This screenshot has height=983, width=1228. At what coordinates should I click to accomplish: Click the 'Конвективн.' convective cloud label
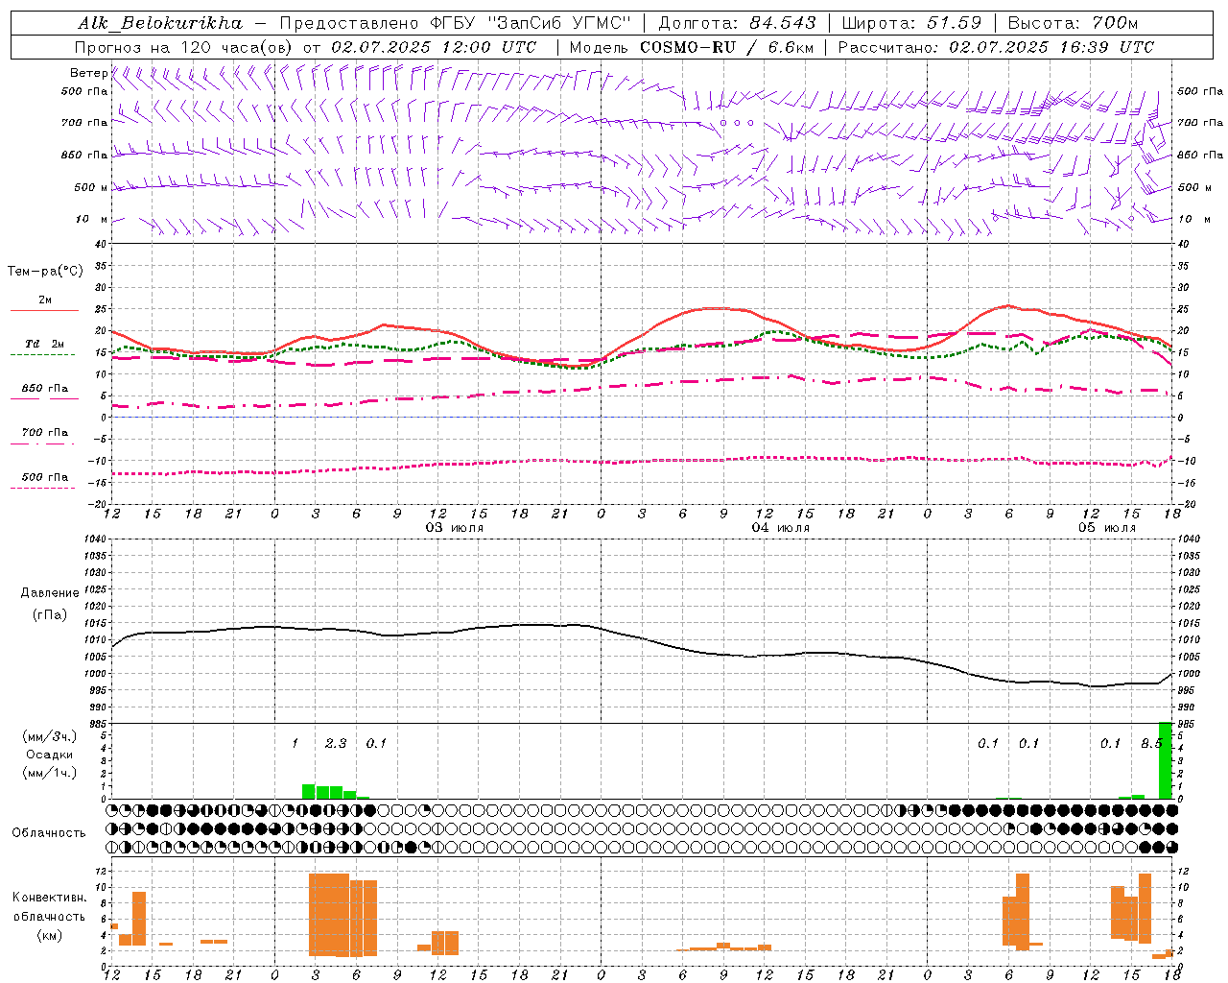point(49,898)
